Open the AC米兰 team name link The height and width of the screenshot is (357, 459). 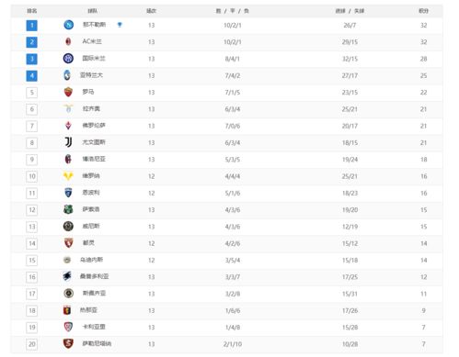pyautogui.click(x=92, y=41)
